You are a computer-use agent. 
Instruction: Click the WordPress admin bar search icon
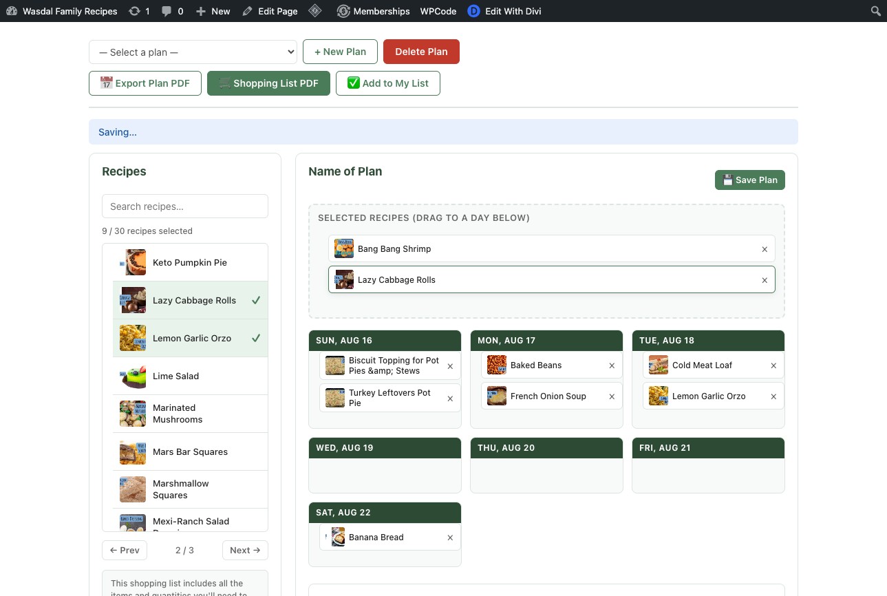point(875,11)
